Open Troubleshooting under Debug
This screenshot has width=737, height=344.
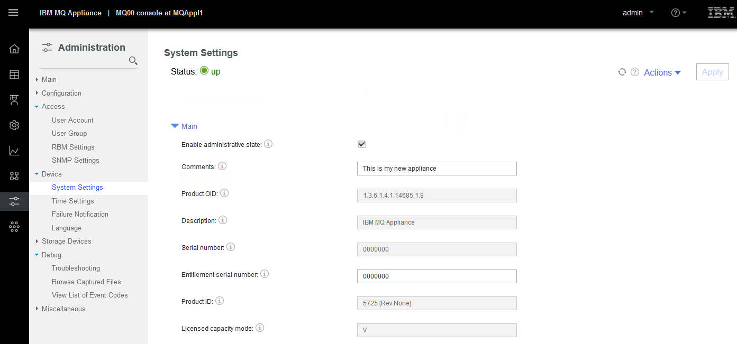tap(76, 268)
